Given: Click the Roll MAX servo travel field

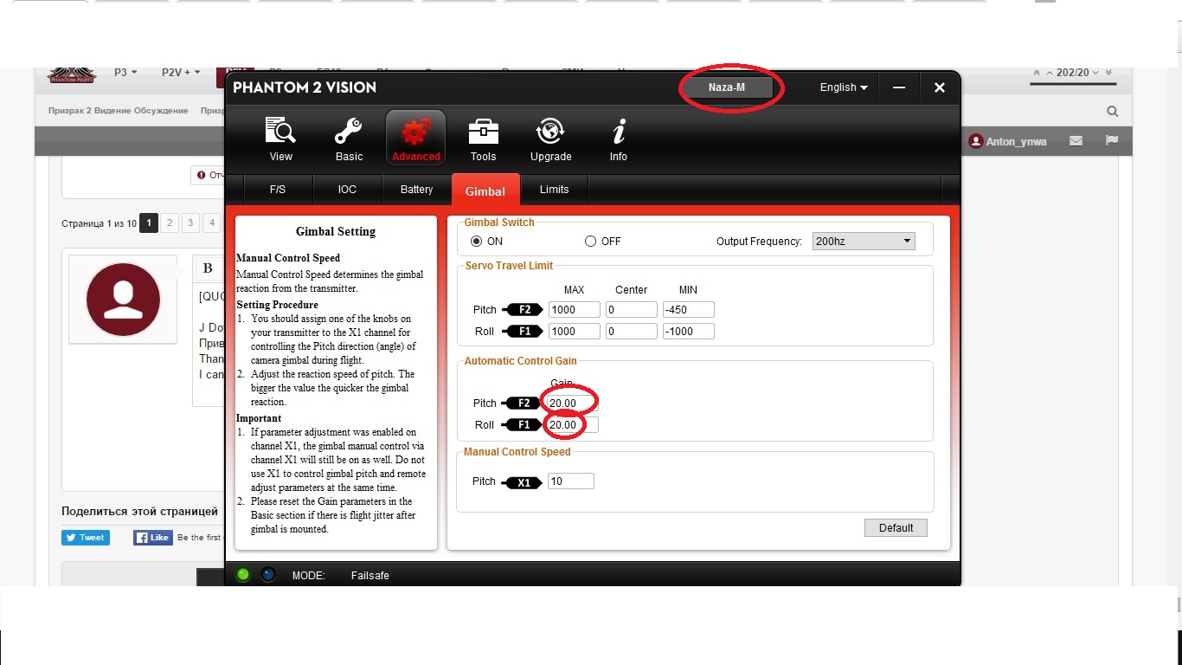Looking at the screenshot, I should [574, 331].
